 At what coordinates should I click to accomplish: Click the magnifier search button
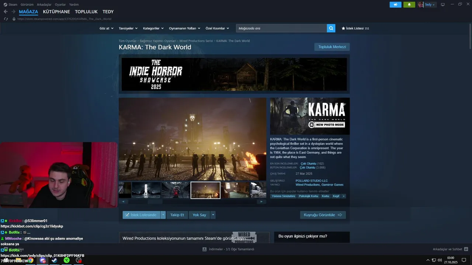[331, 28]
